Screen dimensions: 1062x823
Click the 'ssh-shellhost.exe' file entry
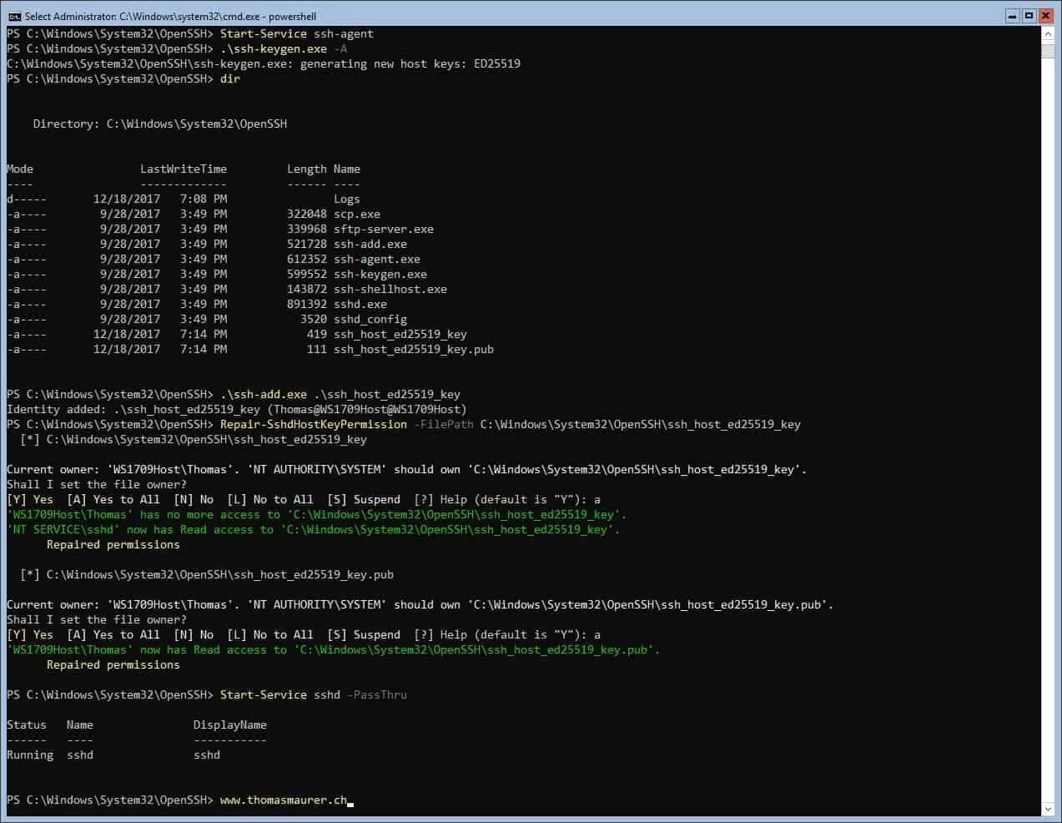click(x=390, y=290)
